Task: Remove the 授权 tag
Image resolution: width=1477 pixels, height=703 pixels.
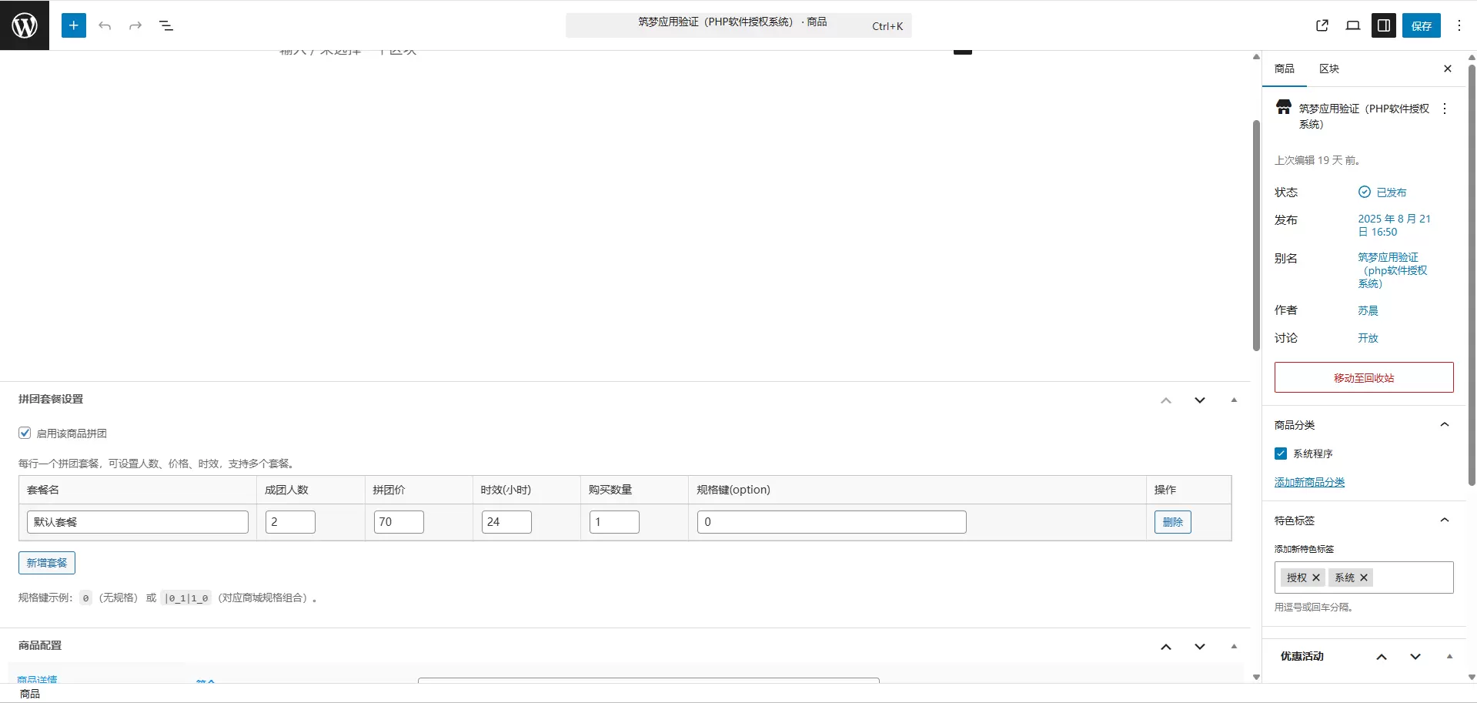Action: 1316,577
